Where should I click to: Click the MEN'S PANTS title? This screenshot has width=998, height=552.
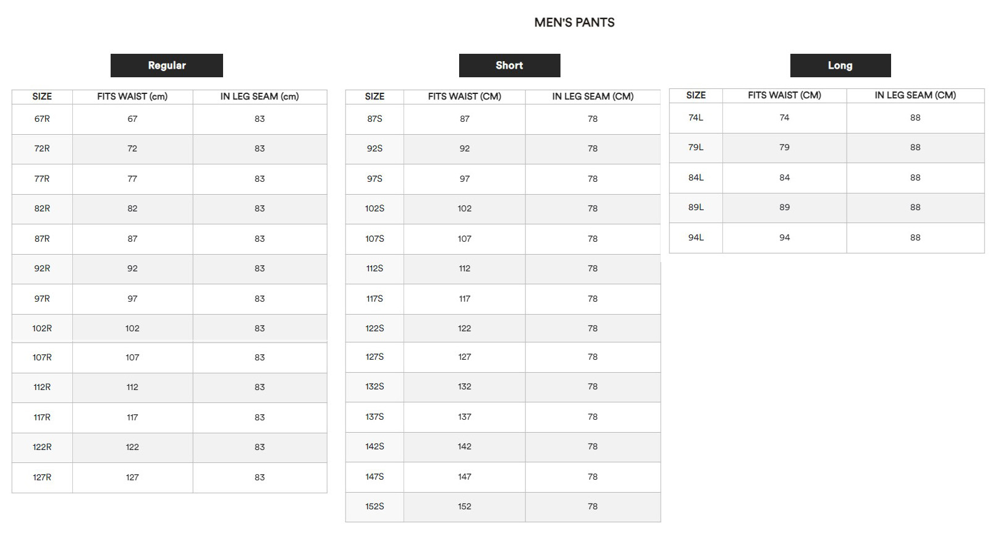(x=574, y=22)
